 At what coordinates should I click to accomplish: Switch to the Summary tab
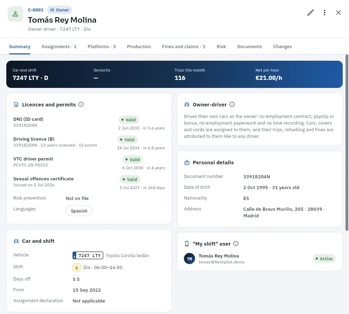coord(20,46)
